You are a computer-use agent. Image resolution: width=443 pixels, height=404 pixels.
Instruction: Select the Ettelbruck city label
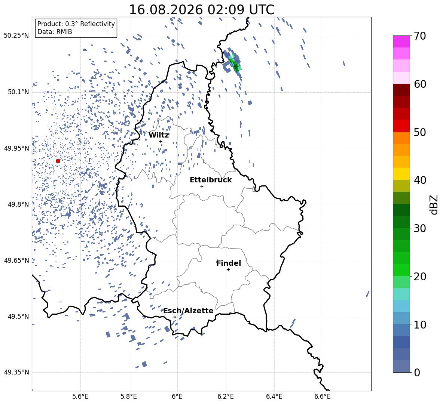pyautogui.click(x=211, y=180)
